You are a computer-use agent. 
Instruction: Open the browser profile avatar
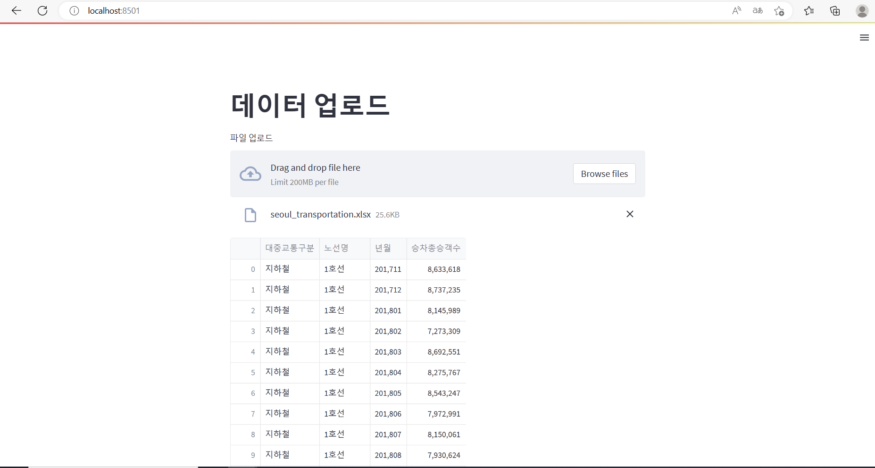[862, 11]
